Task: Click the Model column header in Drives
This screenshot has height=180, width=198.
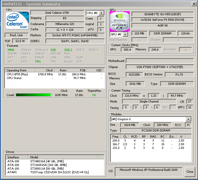Action: point(63,157)
